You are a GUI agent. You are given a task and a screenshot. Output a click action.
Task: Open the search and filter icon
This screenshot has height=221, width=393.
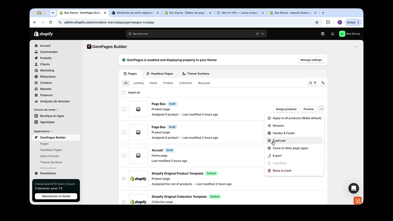pos(313,83)
